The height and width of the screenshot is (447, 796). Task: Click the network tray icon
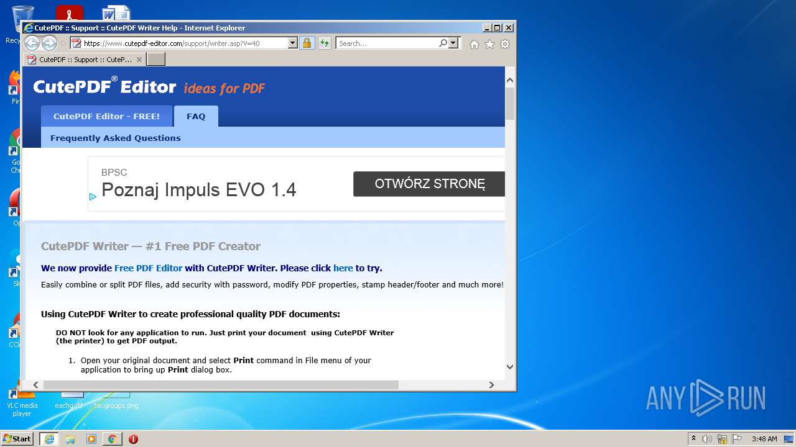point(722,439)
